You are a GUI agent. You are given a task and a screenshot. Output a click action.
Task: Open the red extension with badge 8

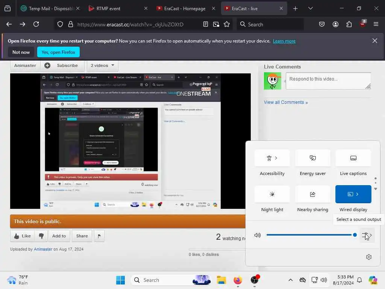363,24
